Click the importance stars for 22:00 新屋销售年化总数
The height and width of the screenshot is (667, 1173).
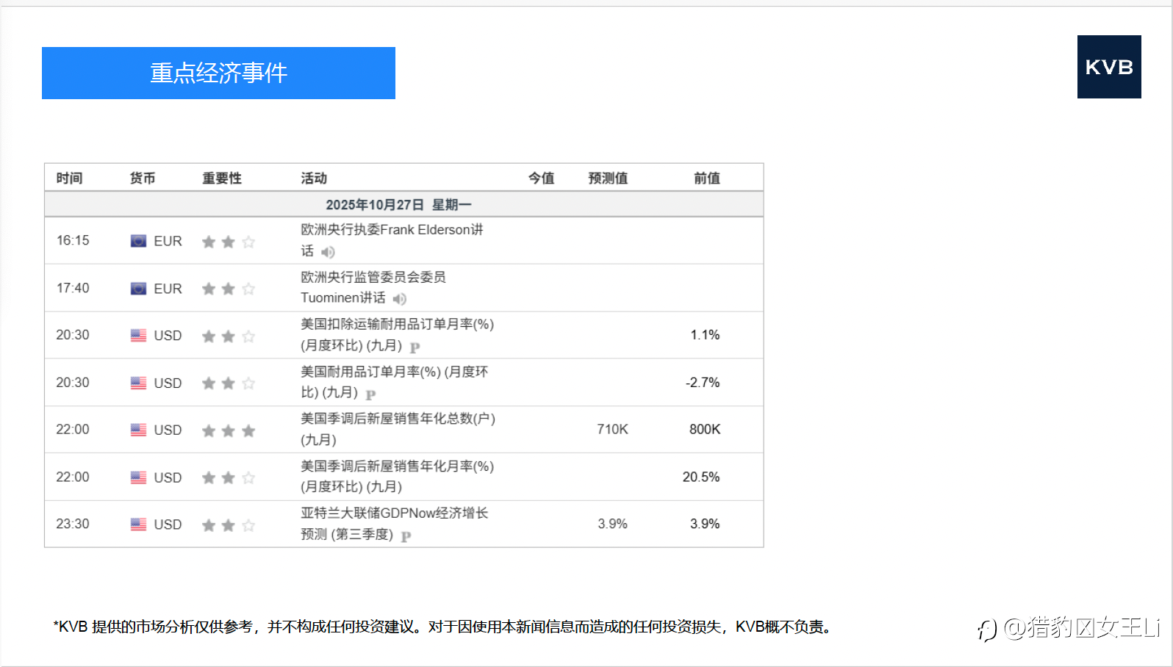(x=229, y=430)
